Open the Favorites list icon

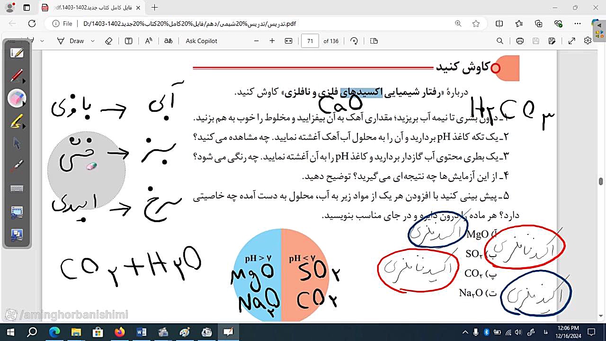pos(519,24)
